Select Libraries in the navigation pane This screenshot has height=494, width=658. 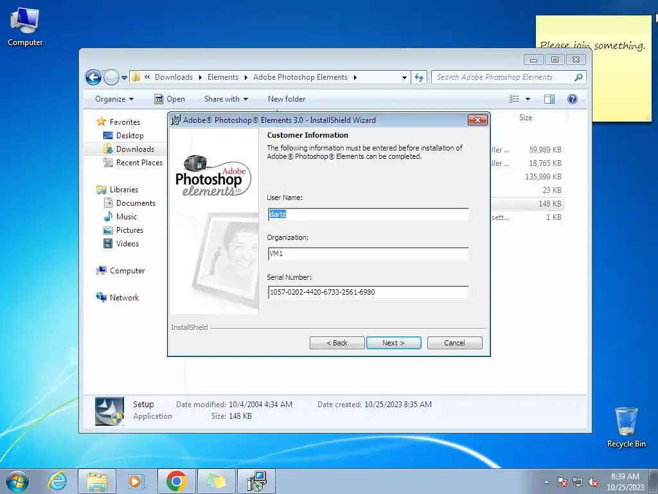(123, 190)
